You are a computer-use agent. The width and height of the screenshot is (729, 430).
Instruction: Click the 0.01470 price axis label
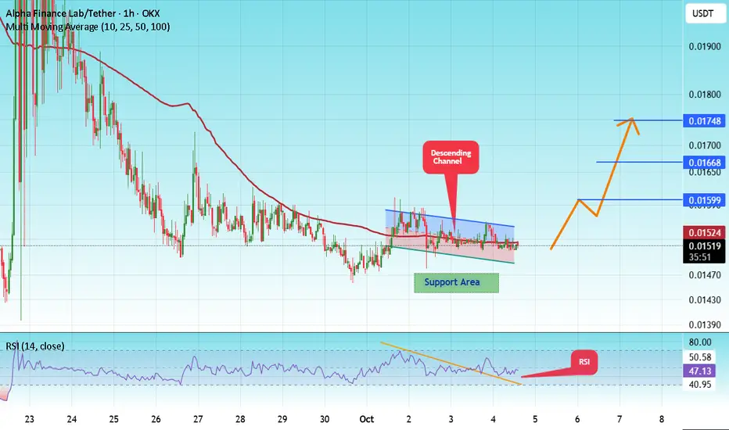pos(704,275)
